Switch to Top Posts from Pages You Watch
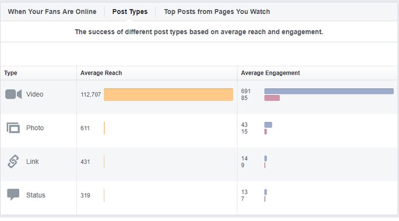Image resolution: width=399 pixels, height=221 pixels. point(217,12)
